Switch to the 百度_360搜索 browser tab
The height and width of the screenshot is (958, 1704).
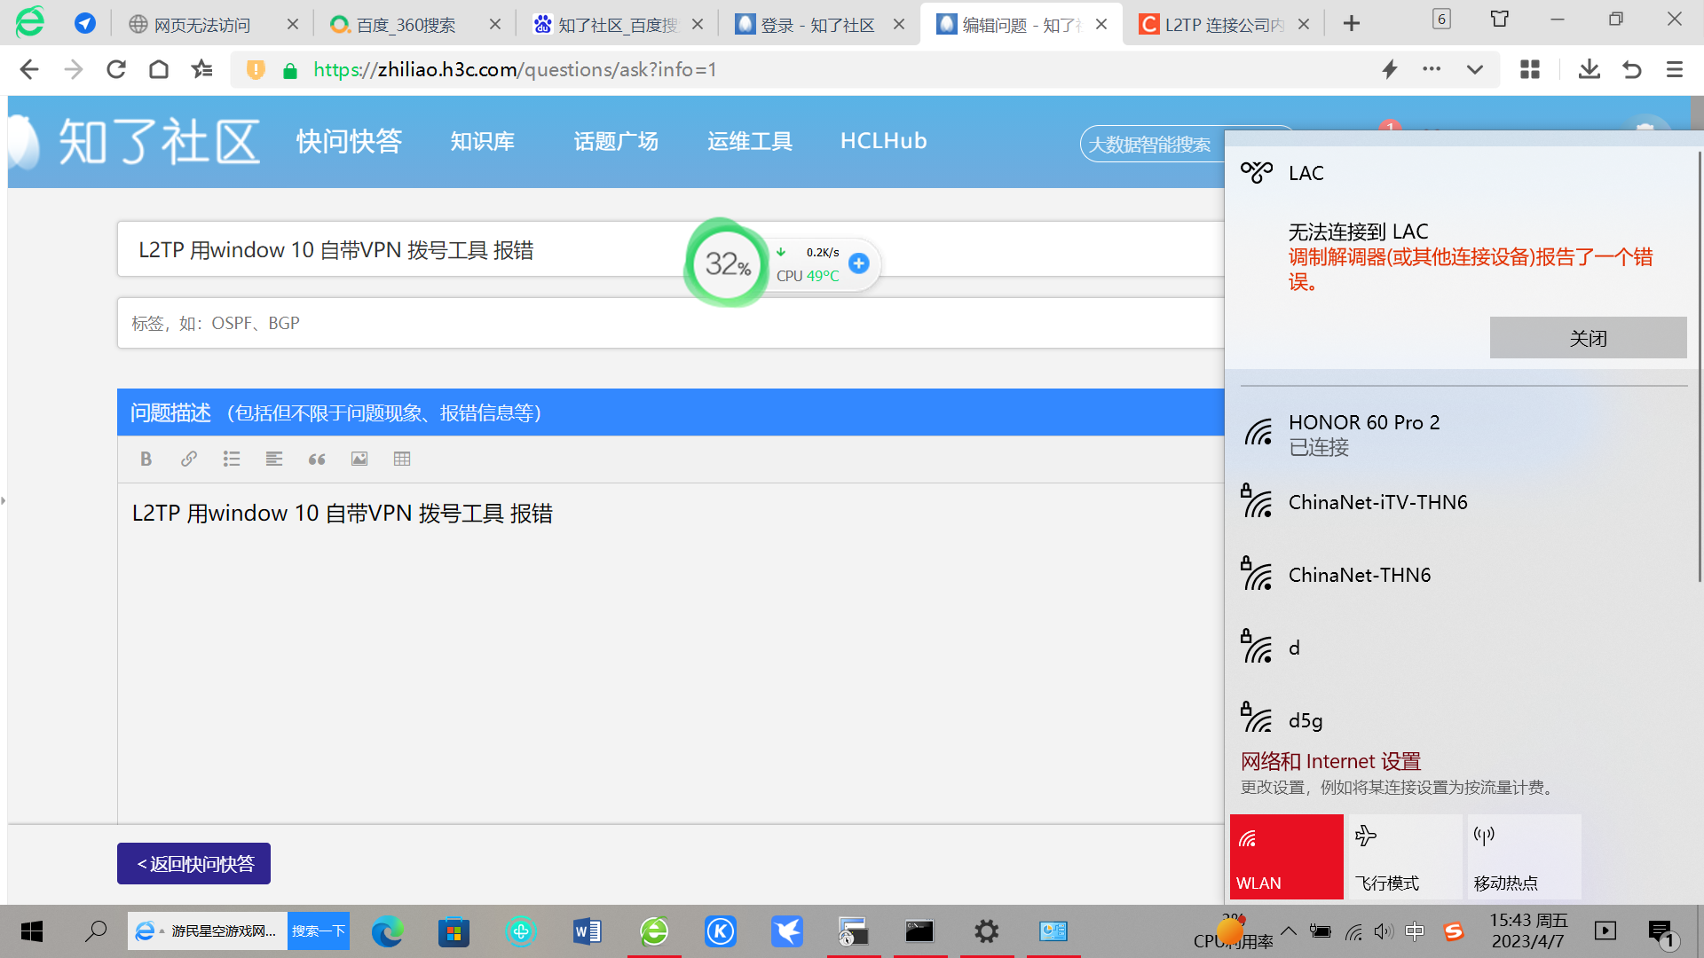[x=406, y=25]
